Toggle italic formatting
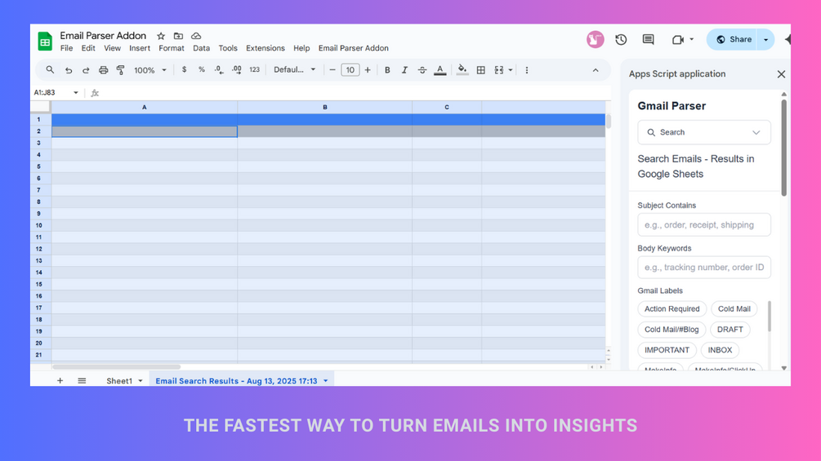Screen dimensions: 821x461 pyautogui.click(x=404, y=70)
